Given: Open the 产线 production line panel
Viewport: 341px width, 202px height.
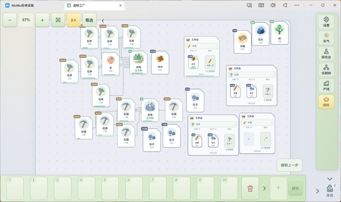Looking at the screenshot, I should click(x=326, y=86).
